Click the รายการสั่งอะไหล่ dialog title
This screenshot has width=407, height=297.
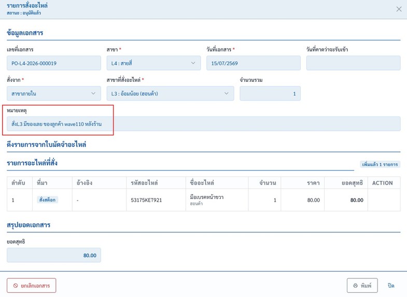[27, 6]
